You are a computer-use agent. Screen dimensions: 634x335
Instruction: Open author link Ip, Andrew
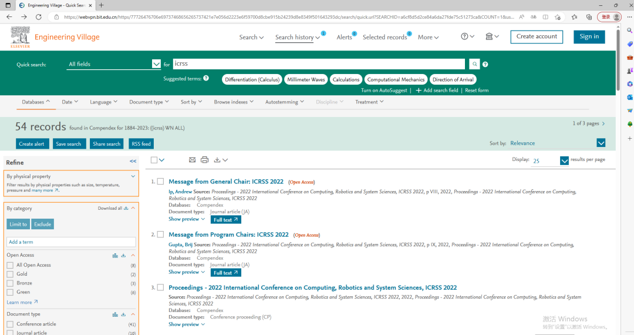pyautogui.click(x=180, y=192)
